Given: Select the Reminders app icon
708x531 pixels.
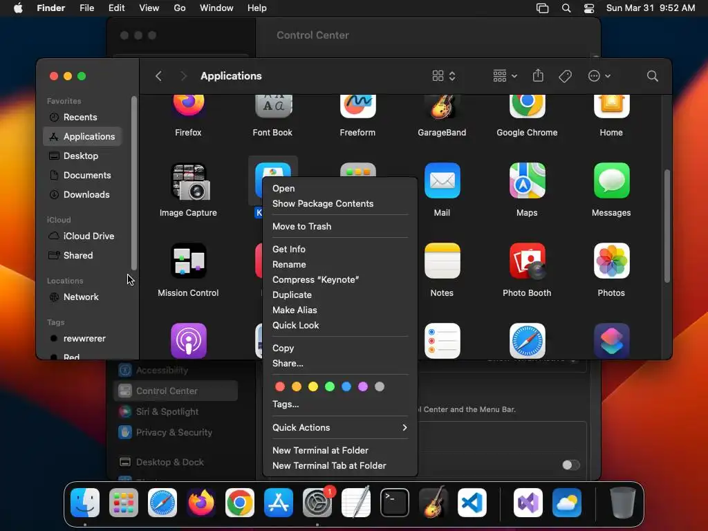Looking at the screenshot, I should point(442,341).
